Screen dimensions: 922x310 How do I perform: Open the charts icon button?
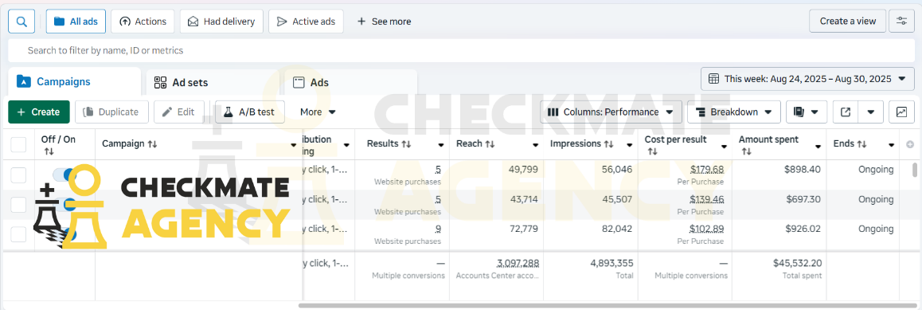[x=901, y=112]
